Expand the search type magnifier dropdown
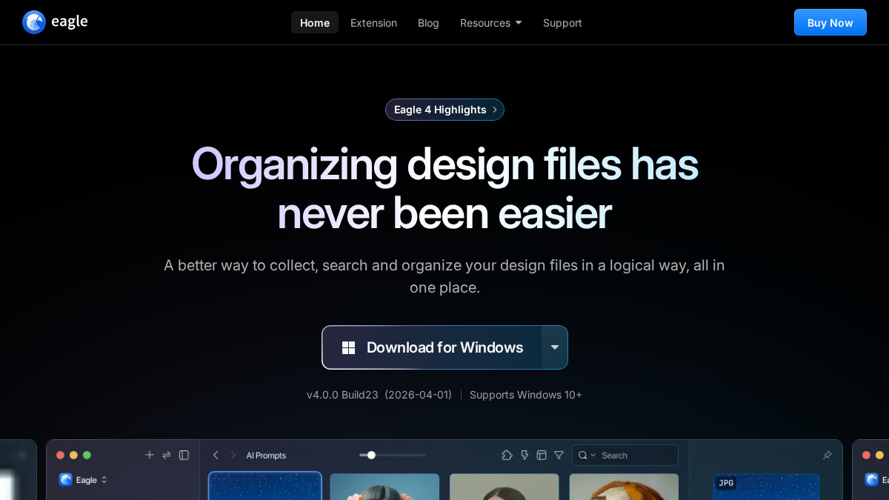This screenshot has width=889, height=500. pos(587,455)
